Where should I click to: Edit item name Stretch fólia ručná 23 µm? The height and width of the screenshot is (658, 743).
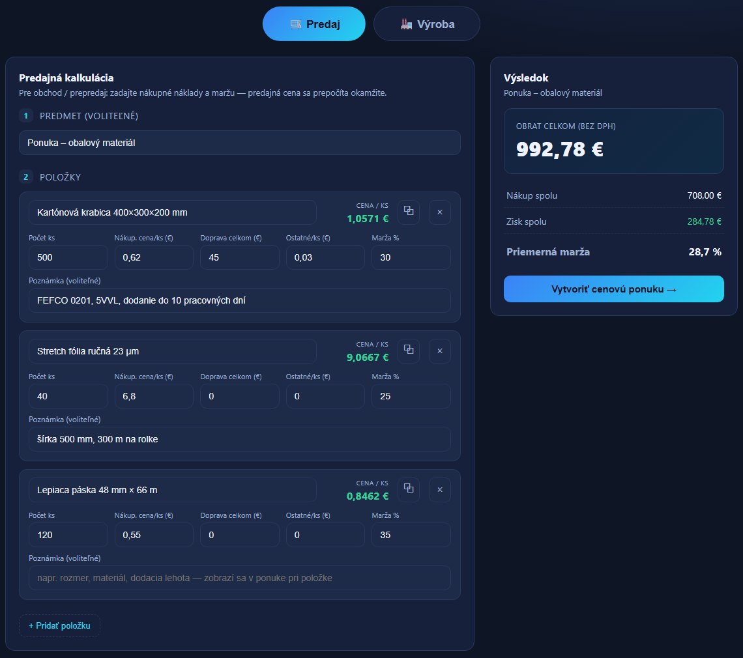173,351
